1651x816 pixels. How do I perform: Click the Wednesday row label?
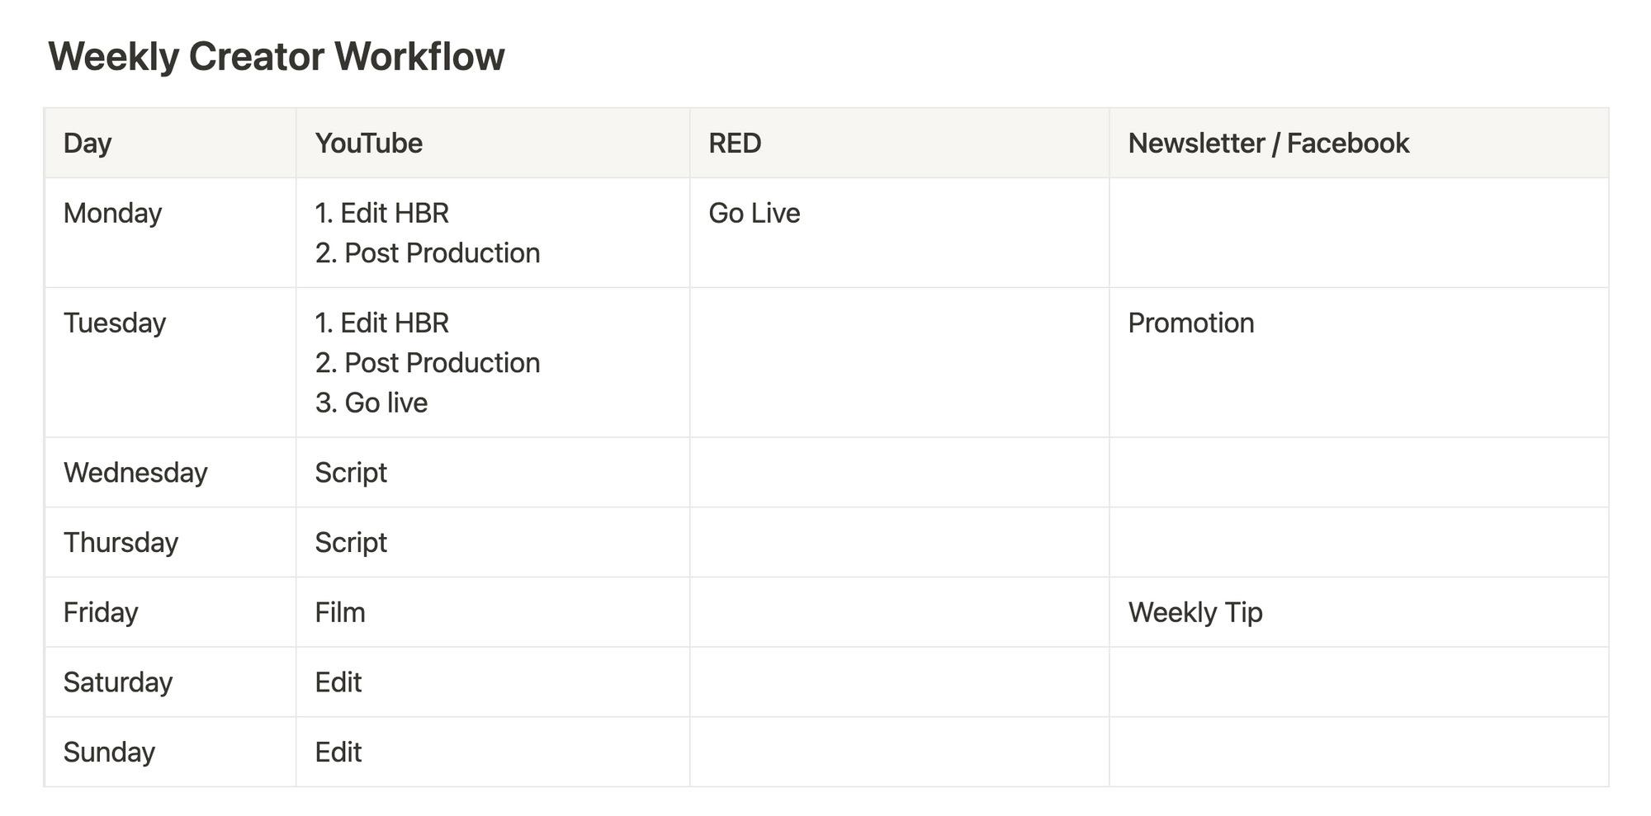tap(135, 473)
